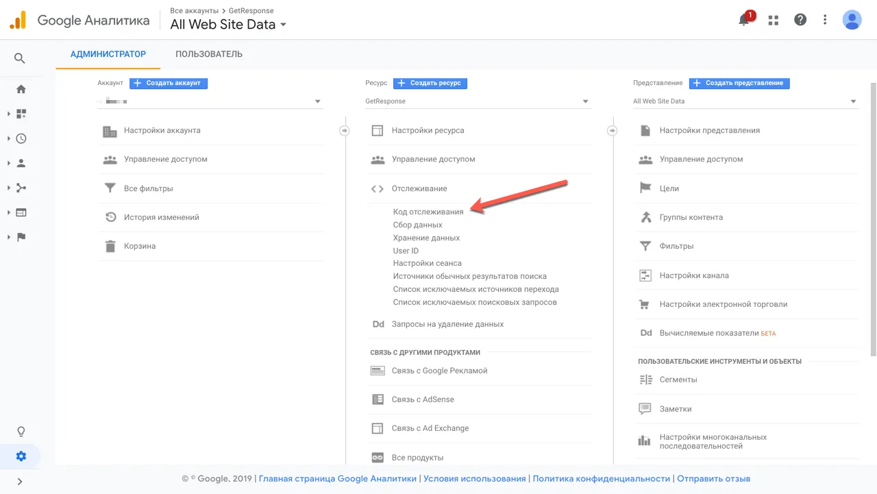The width and height of the screenshot is (877, 494).
Task: Click the Отправить отзыв footer link
Action: 713,479
